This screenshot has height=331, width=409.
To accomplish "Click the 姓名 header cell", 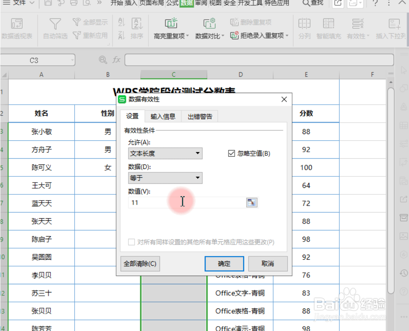I will tap(41, 113).
